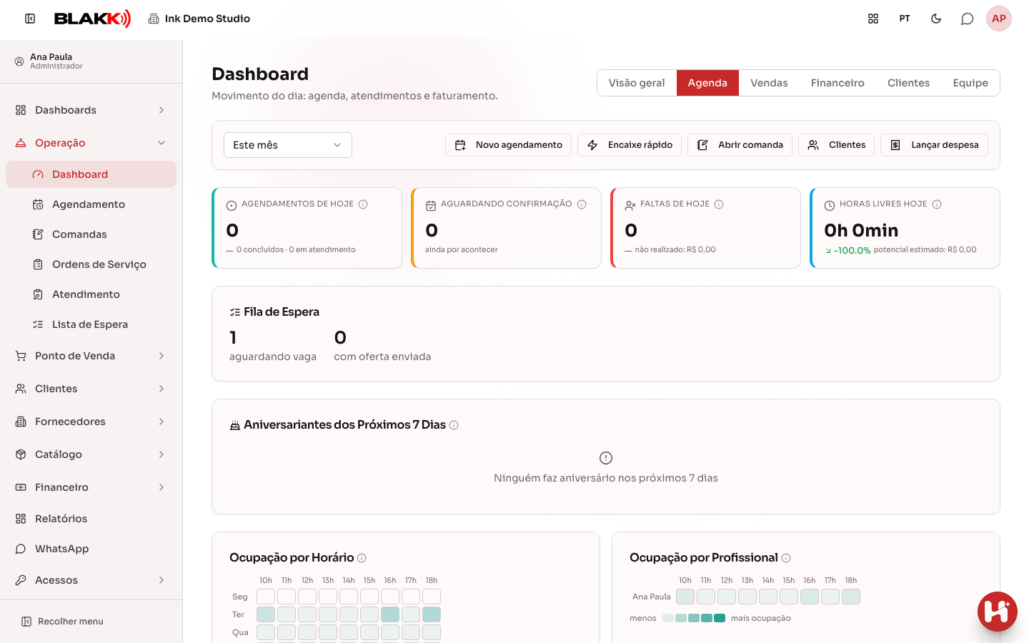The image size is (1029, 643).
Task: Open Clientes quick action button
Action: 836,145
